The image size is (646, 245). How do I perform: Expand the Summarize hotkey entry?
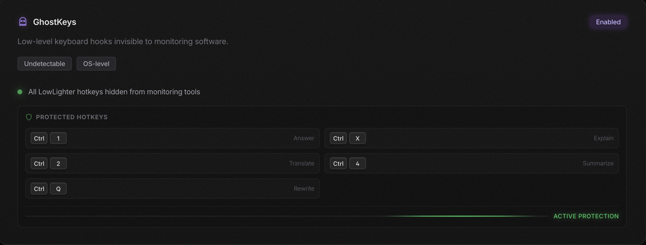[x=471, y=163]
